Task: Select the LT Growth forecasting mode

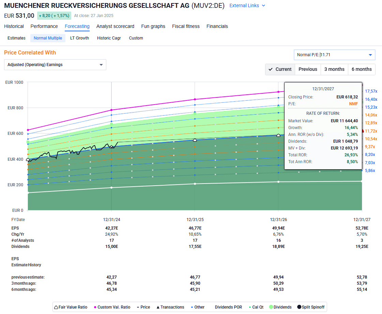Action: [x=79, y=38]
